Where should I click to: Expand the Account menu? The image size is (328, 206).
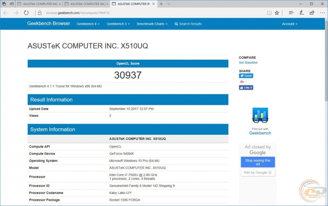coord(290,24)
